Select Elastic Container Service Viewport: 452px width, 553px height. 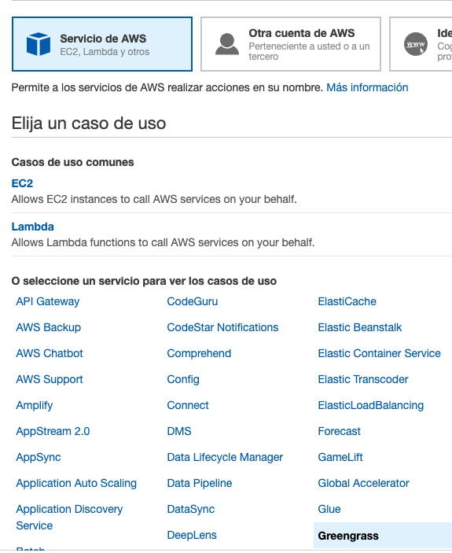380,353
